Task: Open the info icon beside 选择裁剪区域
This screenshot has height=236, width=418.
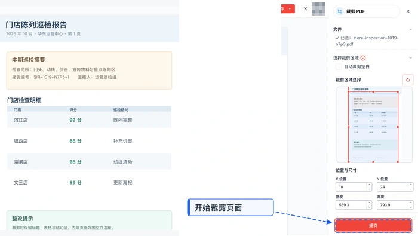Action: (x=363, y=58)
